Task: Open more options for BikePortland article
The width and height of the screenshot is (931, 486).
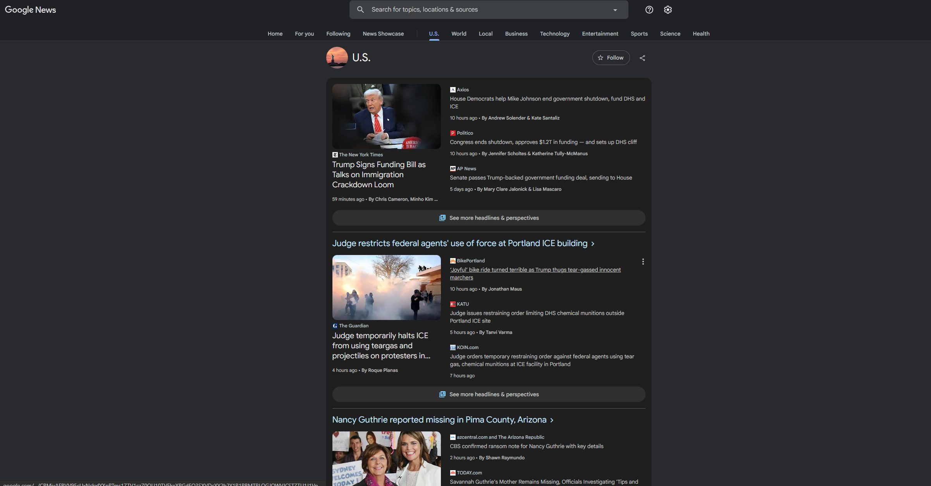Action: 643,262
